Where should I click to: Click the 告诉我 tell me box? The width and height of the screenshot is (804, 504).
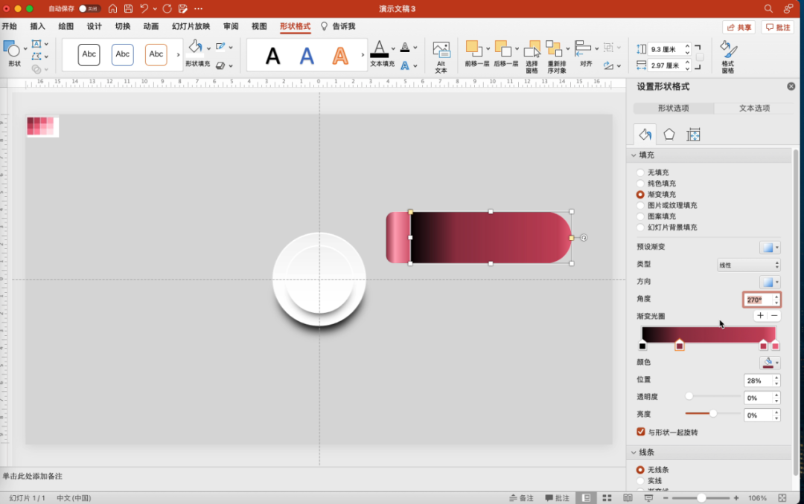(338, 26)
